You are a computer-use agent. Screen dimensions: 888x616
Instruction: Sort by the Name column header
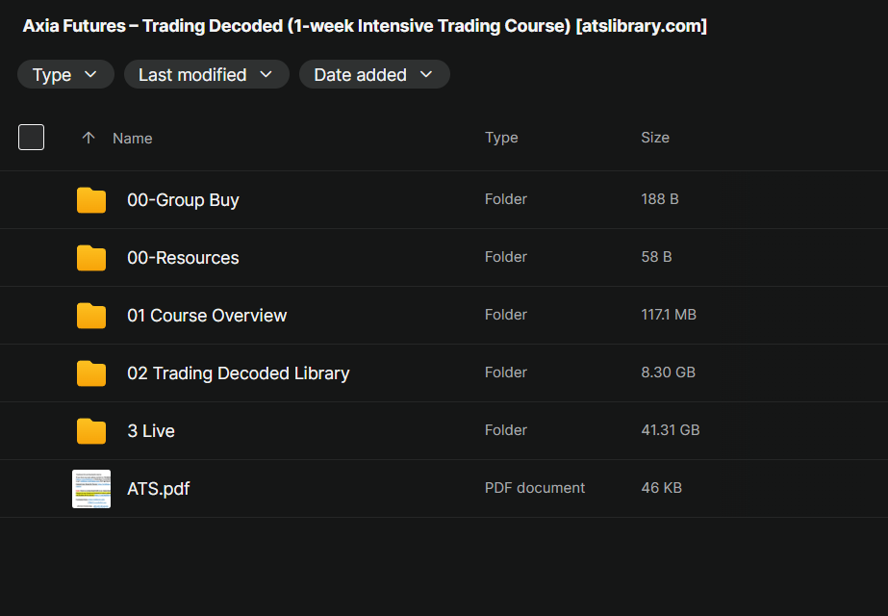pos(132,139)
